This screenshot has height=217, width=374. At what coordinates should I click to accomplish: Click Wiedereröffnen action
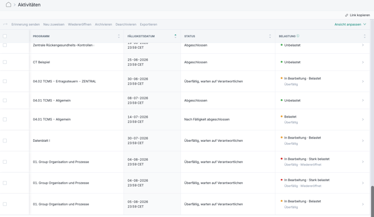coord(80,24)
